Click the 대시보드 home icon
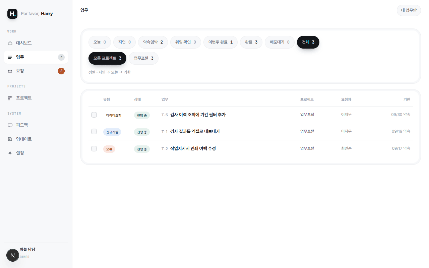The image size is (429, 268). pos(10,43)
